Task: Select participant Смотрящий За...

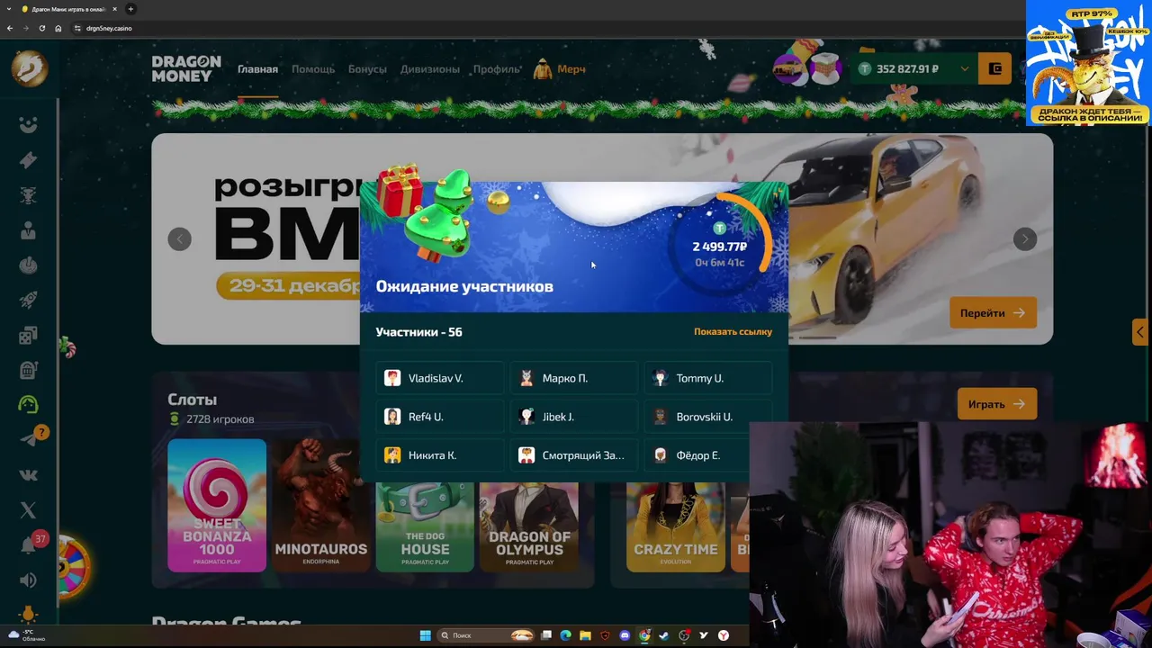Action: (x=573, y=455)
